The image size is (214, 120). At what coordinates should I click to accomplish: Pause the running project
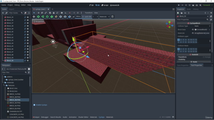pos(182,5)
